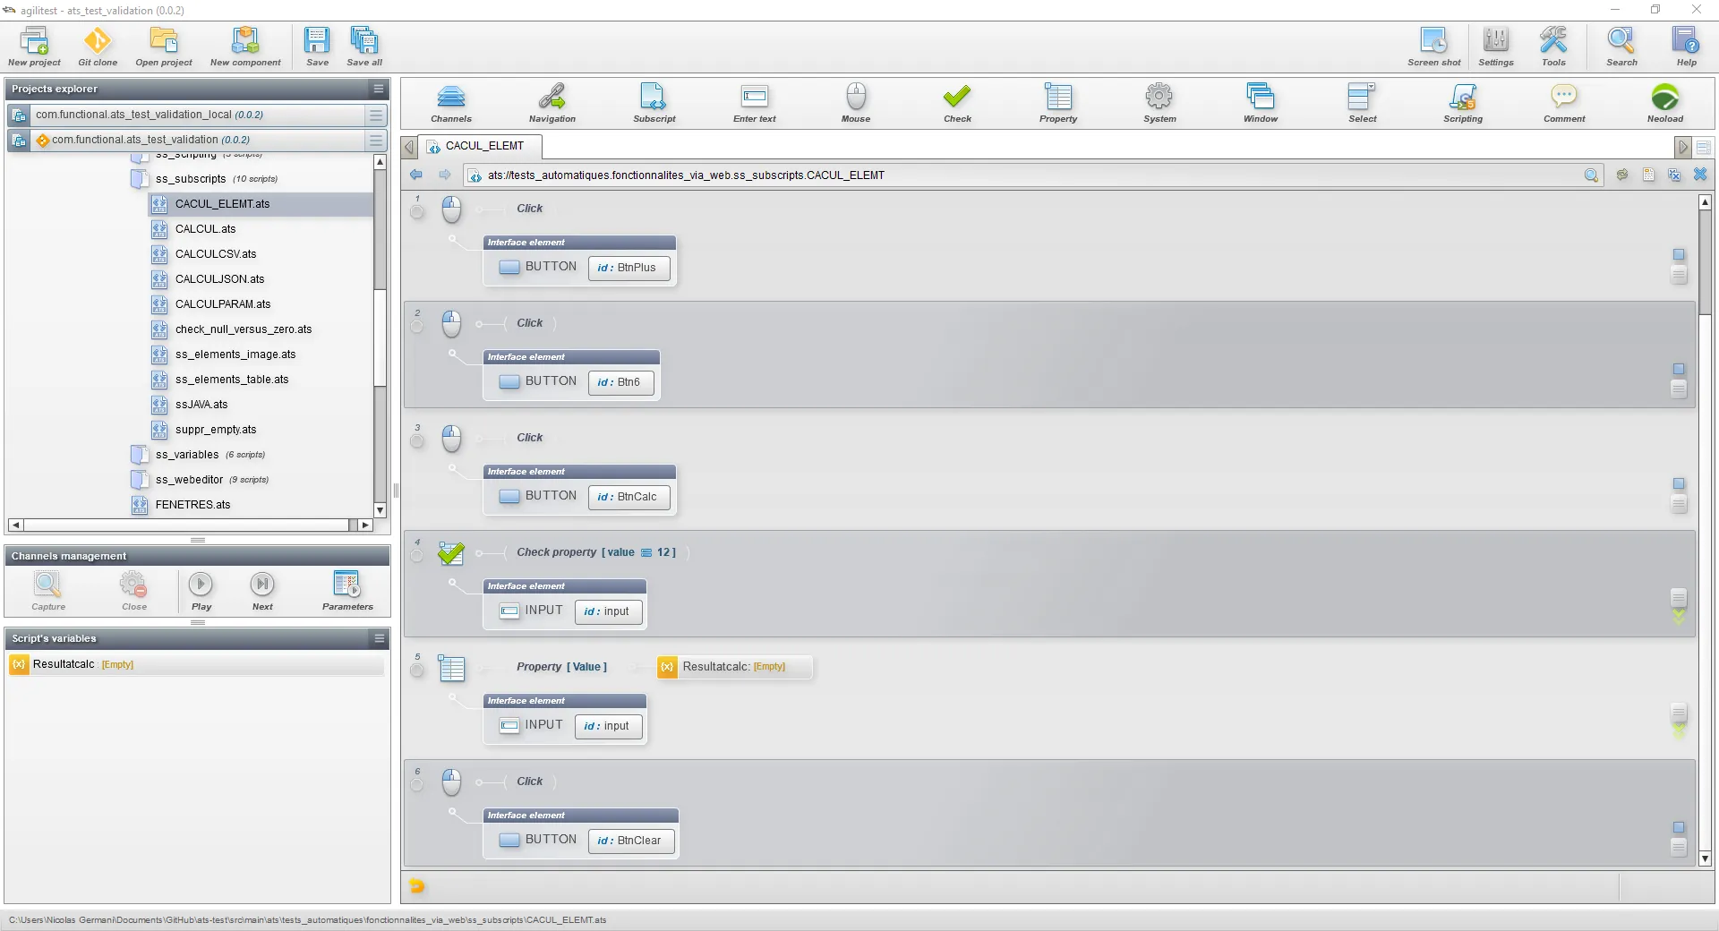This screenshot has width=1719, height=931.
Task: Open the Script's variables panel menu
Action: [x=379, y=638]
